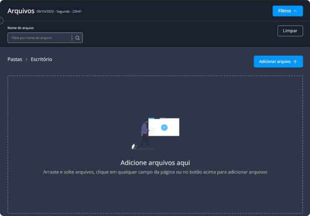This screenshot has width=310, height=216.
Task: Collapse the Filtros panel
Action: coord(288,11)
